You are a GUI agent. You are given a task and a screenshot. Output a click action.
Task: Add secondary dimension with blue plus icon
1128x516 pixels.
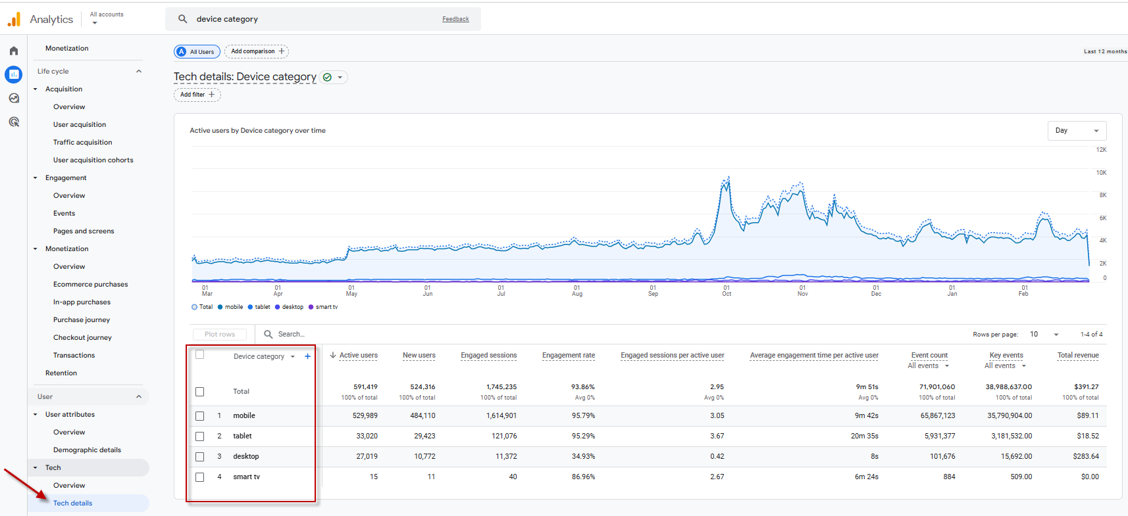(307, 356)
